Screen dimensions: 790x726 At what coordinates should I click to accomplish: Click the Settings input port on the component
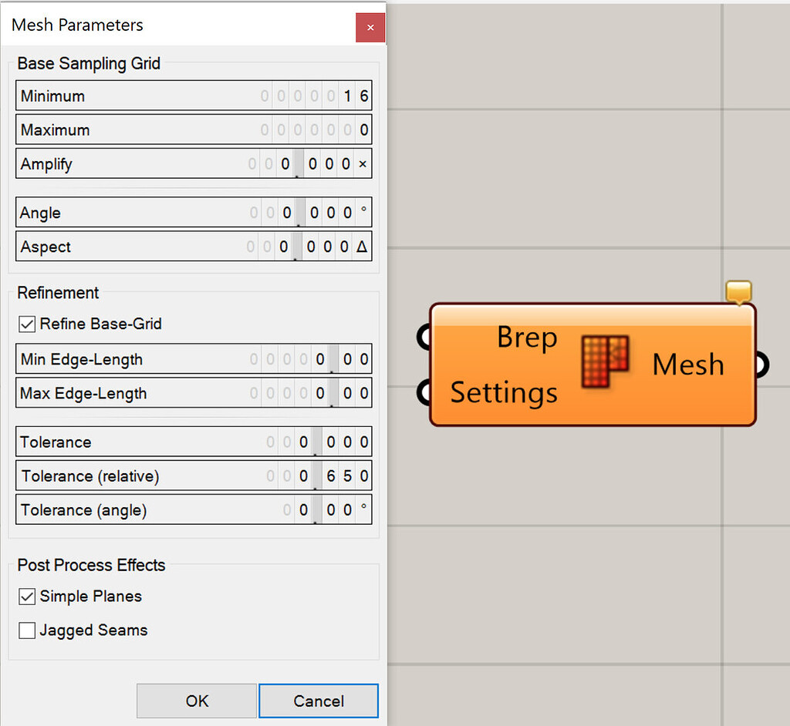(x=425, y=393)
